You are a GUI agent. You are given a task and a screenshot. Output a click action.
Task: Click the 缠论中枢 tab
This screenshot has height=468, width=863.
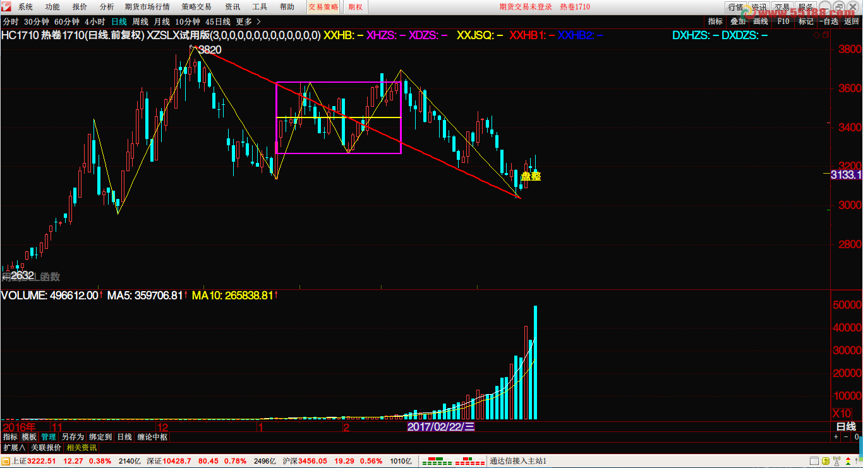(x=152, y=436)
